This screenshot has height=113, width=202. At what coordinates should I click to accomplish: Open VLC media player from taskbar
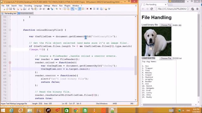click(94, 110)
